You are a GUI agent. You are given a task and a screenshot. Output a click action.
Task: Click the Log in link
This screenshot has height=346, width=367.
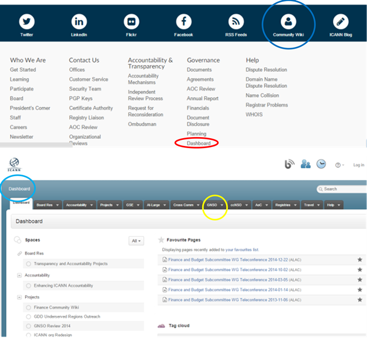pyautogui.click(x=359, y=165)
